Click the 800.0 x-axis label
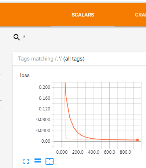 (125, 152)
